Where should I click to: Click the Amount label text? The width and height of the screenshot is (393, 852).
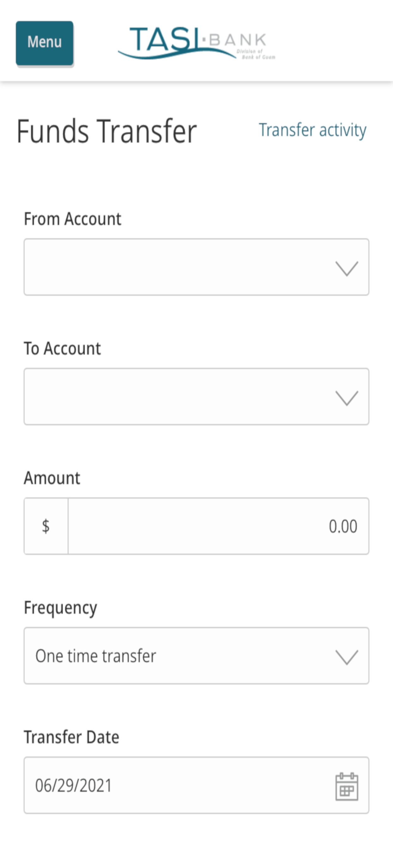52,478
